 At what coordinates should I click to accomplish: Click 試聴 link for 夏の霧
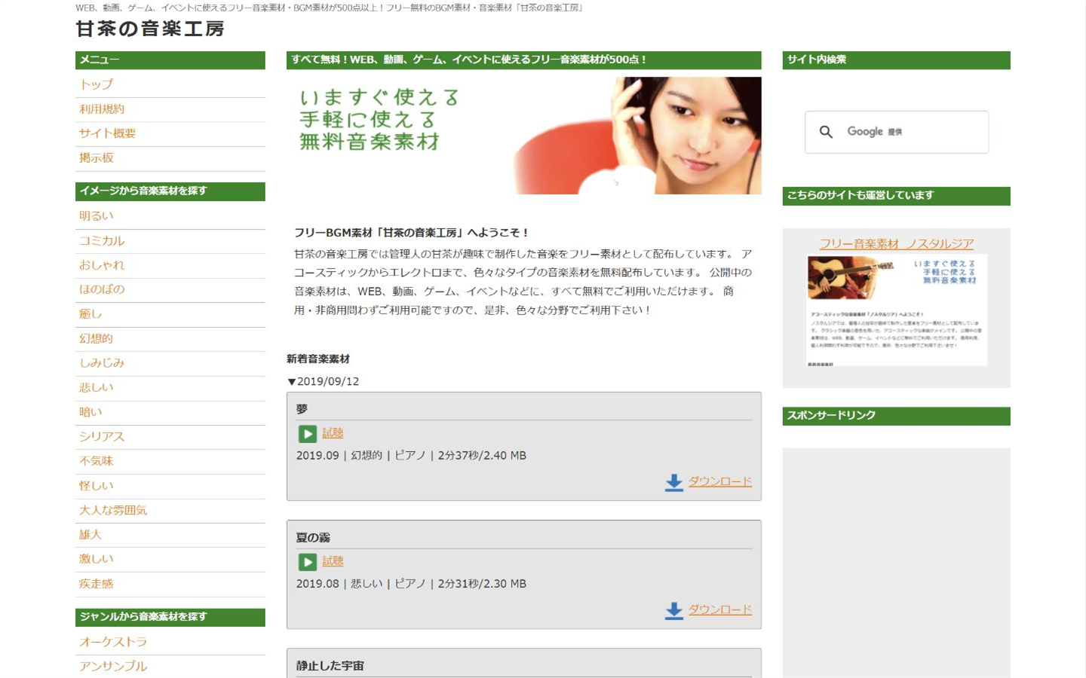[x=333, y=561]
